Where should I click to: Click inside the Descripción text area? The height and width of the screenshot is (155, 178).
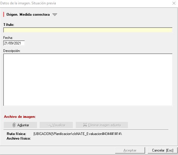click(x=88, y=80)
